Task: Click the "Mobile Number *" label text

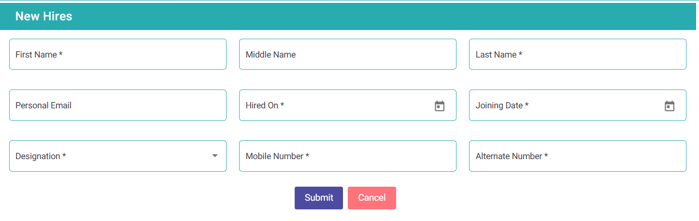Action: pos(277,156)
